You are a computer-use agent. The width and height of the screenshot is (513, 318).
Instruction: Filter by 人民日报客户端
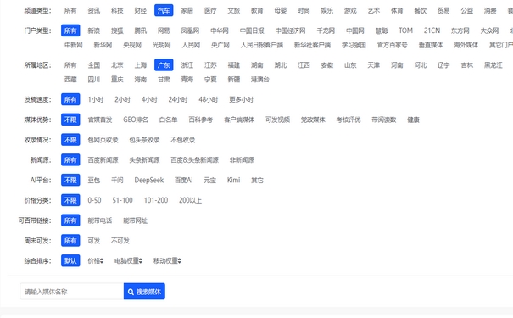tap(262, 45)
